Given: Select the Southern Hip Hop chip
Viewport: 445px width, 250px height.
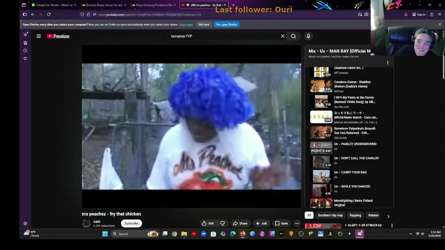Looking at the screenshot, I should point(330,215).
